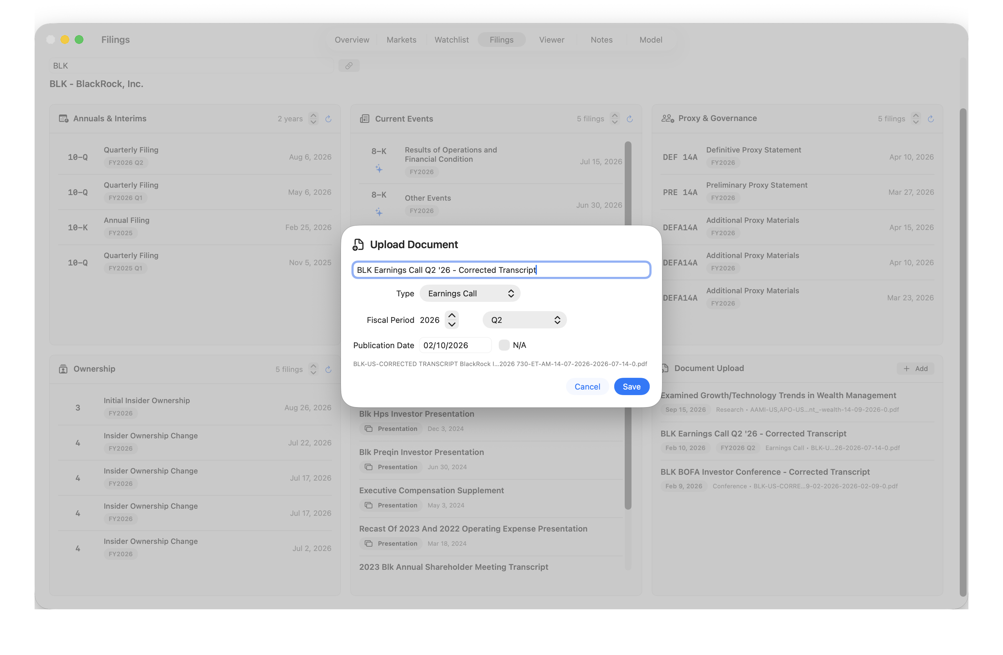Check the N/A publication date checkbox
This screenshot has height=655, width=1003.
point(504,345)
